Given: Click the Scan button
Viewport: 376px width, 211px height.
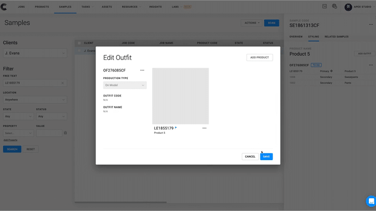Looking at the screenshot, I should coord(272,23).
